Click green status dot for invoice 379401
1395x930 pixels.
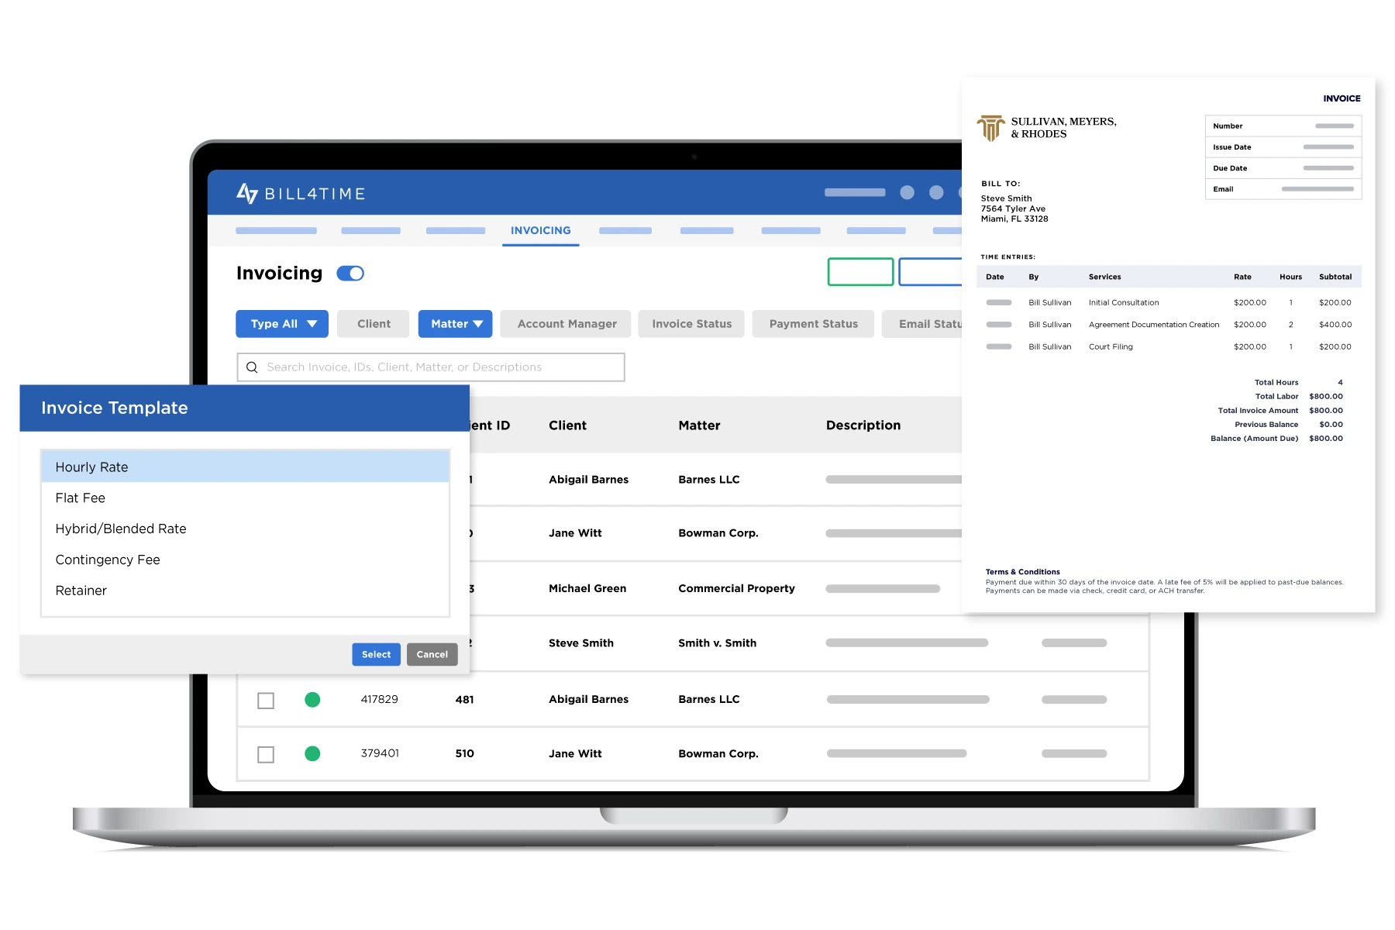pyautogui.click(x=312, y=753)
